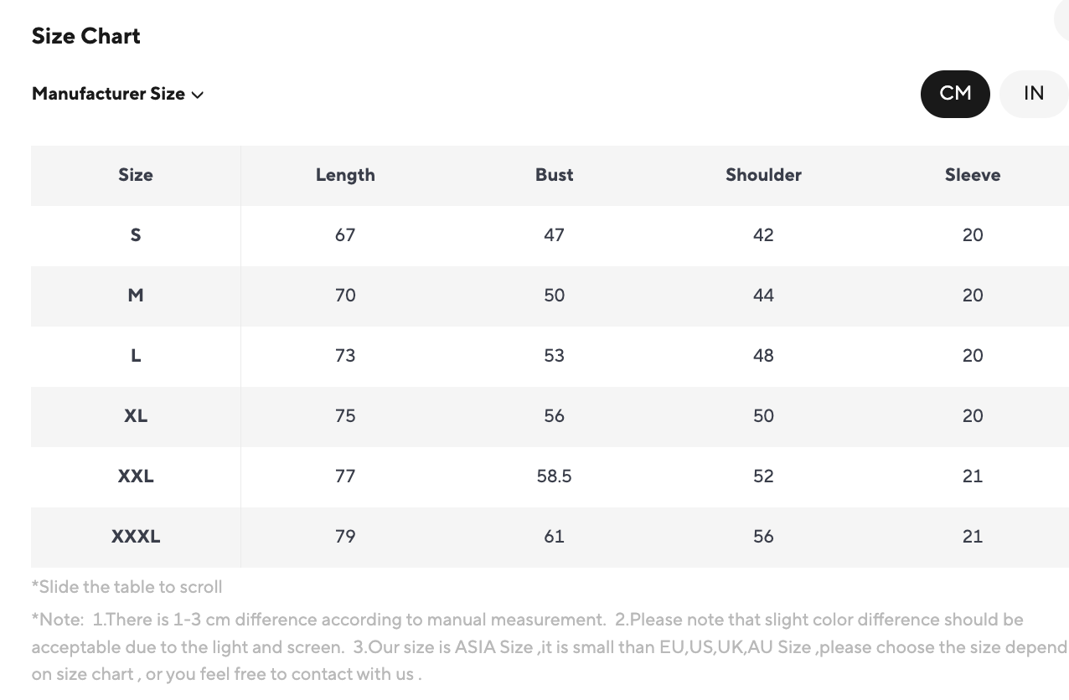Click the Sleeve column header
This screenshot has width=1069, height=700.
pyautogui.click(x=973, y=175)
